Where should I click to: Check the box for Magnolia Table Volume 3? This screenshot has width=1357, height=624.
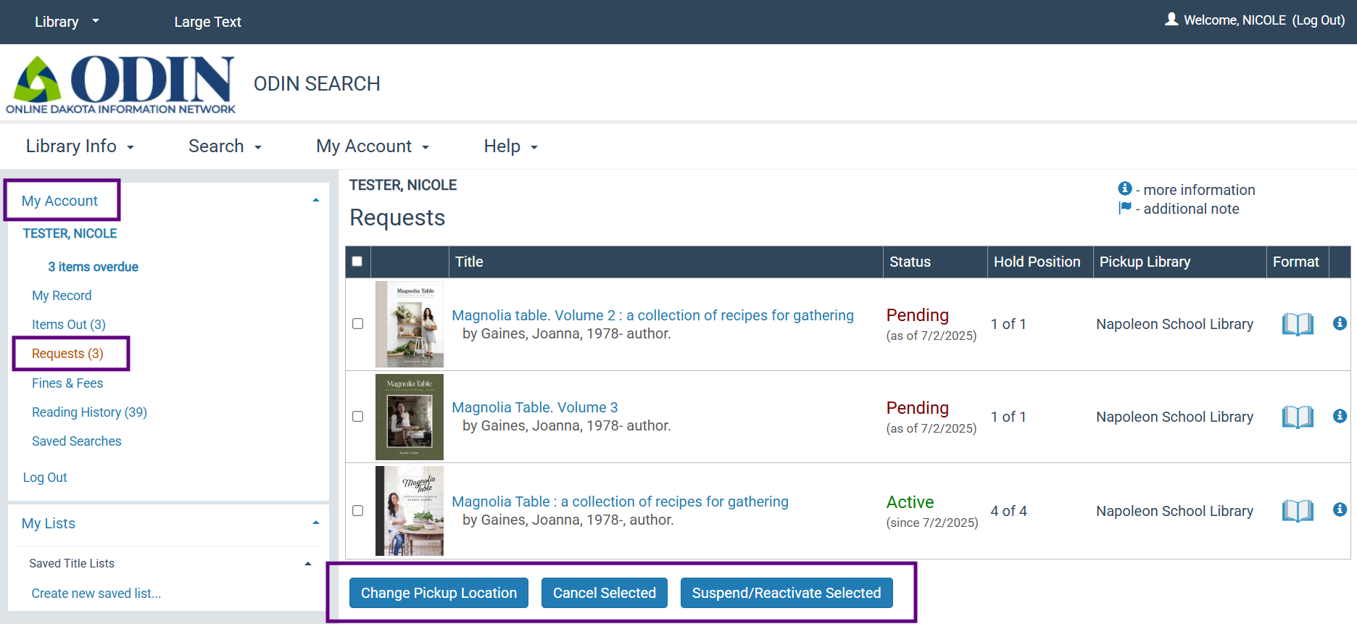(357, 417)
